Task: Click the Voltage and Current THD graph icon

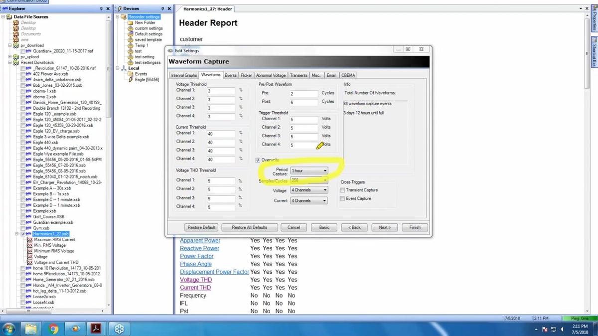Action: point(29,262)
